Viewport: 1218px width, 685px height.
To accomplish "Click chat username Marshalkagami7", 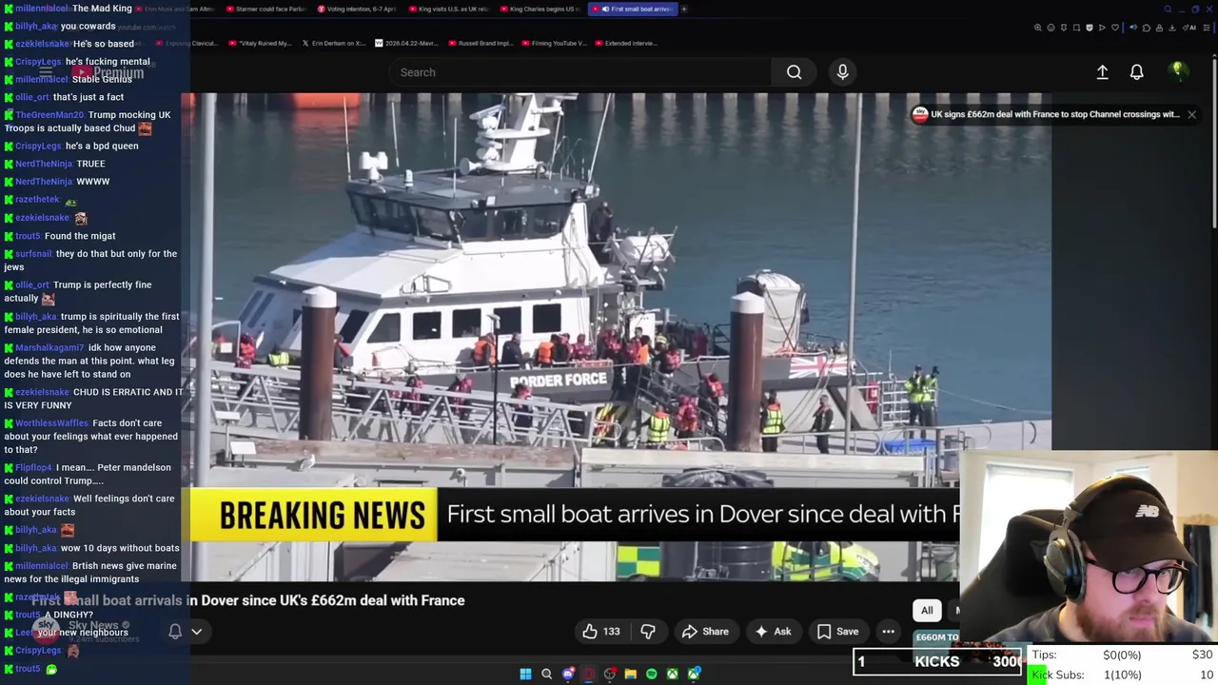I will tap(49, 348).
